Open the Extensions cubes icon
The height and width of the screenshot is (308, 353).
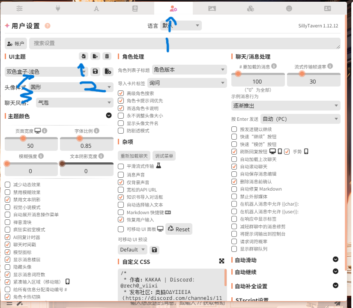(x=251, y=8)
